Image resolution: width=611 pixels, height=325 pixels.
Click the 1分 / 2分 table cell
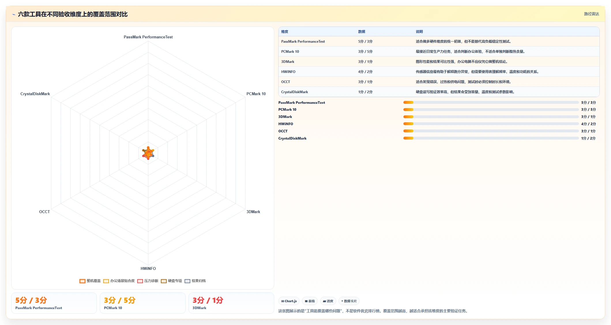(365, 92)
